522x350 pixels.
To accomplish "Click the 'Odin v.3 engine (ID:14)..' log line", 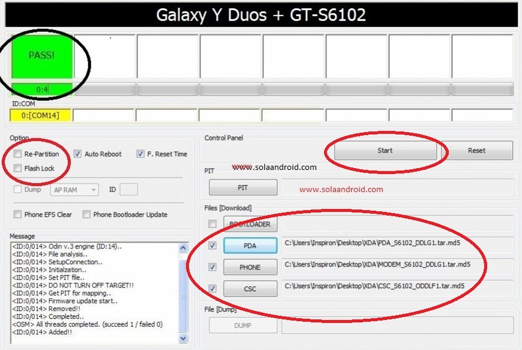I will 67,246.
